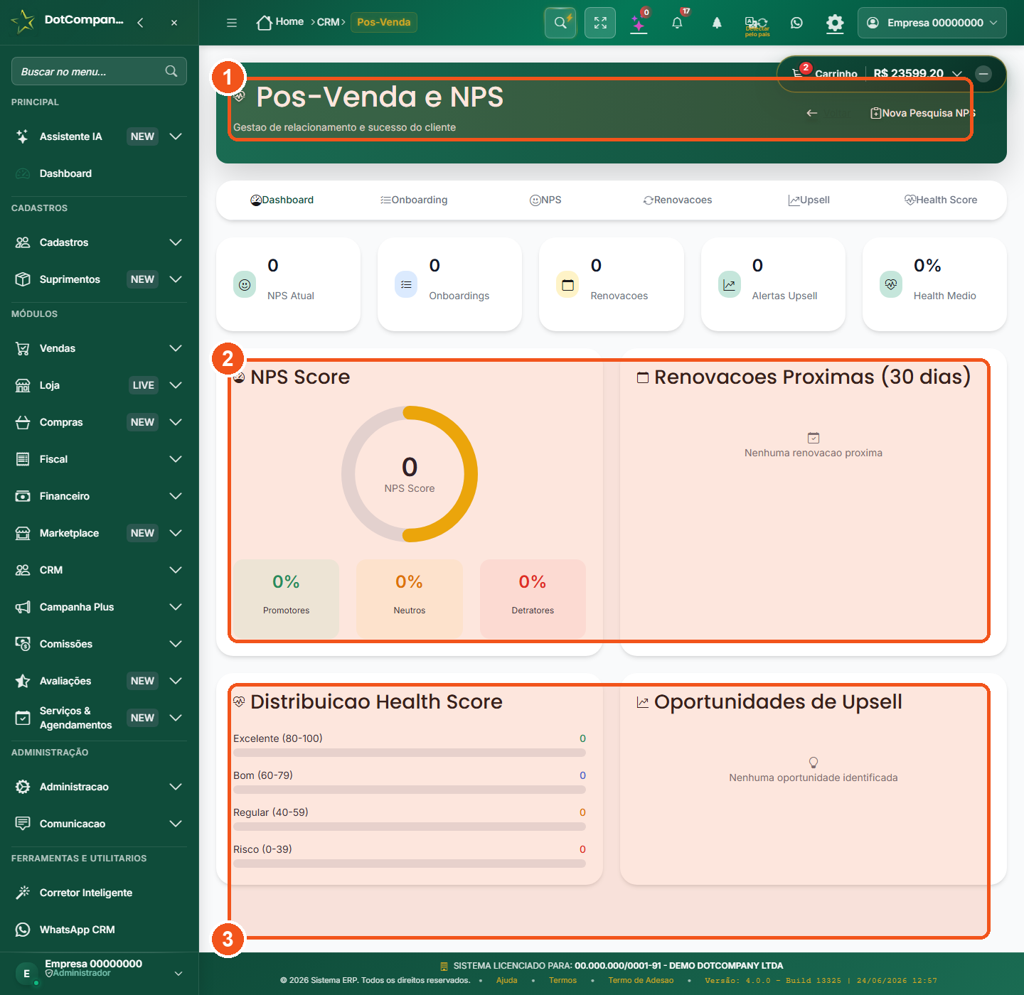Click the Buscar no menu search field

[99, 71]
